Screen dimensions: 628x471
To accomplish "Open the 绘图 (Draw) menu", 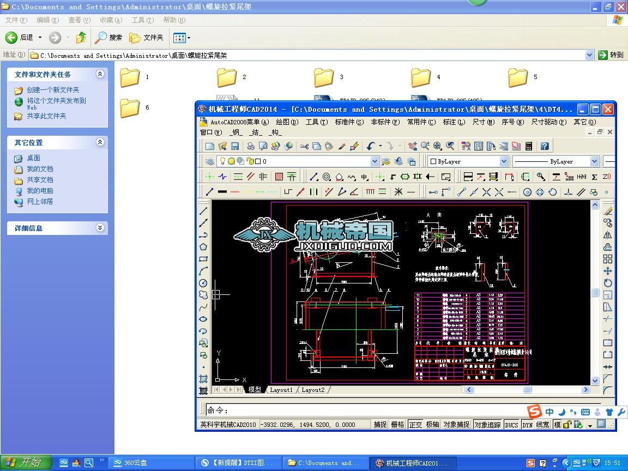I will (286, 122).
